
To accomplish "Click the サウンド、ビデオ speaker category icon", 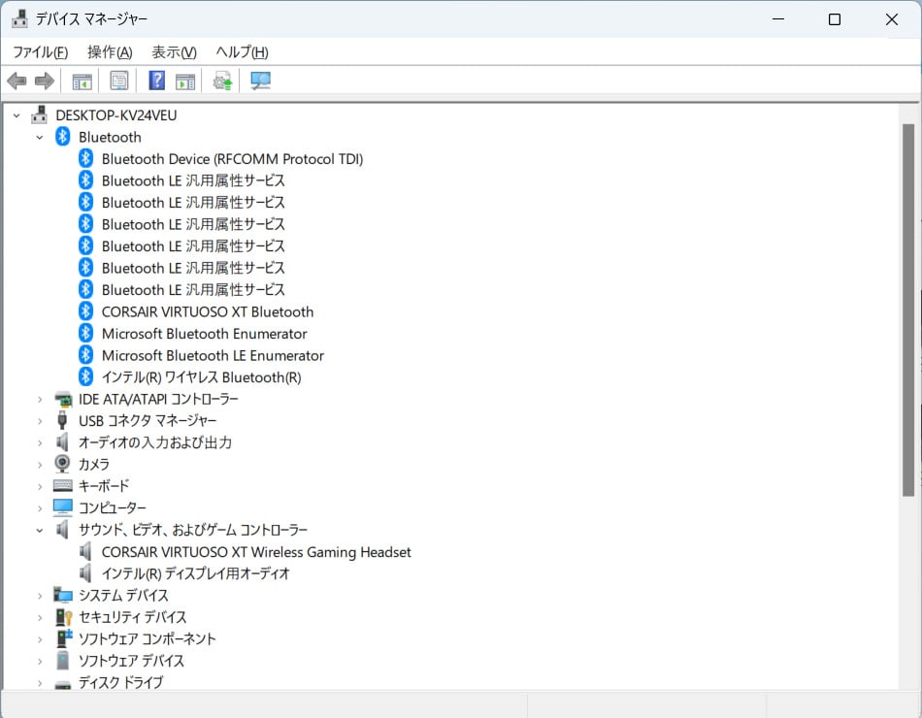I will (x=62, y=529).
